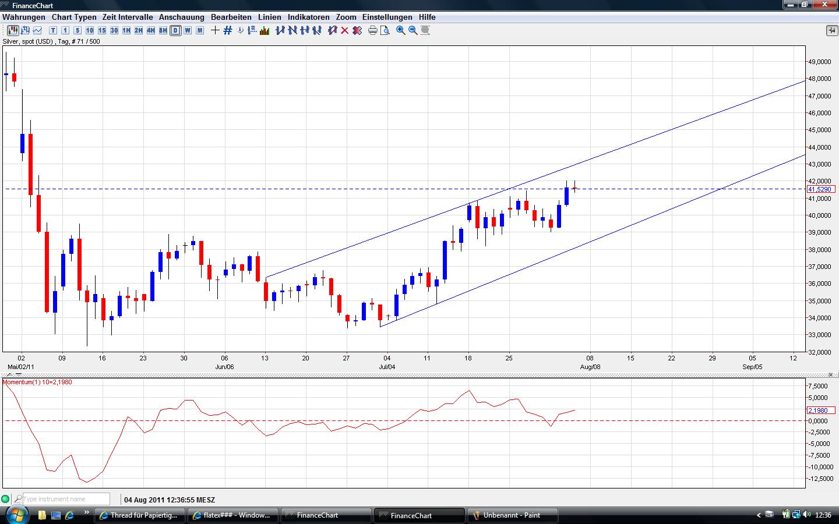Activate the crosshair cursor tool
839x524 pixels.
pos(215,30)
